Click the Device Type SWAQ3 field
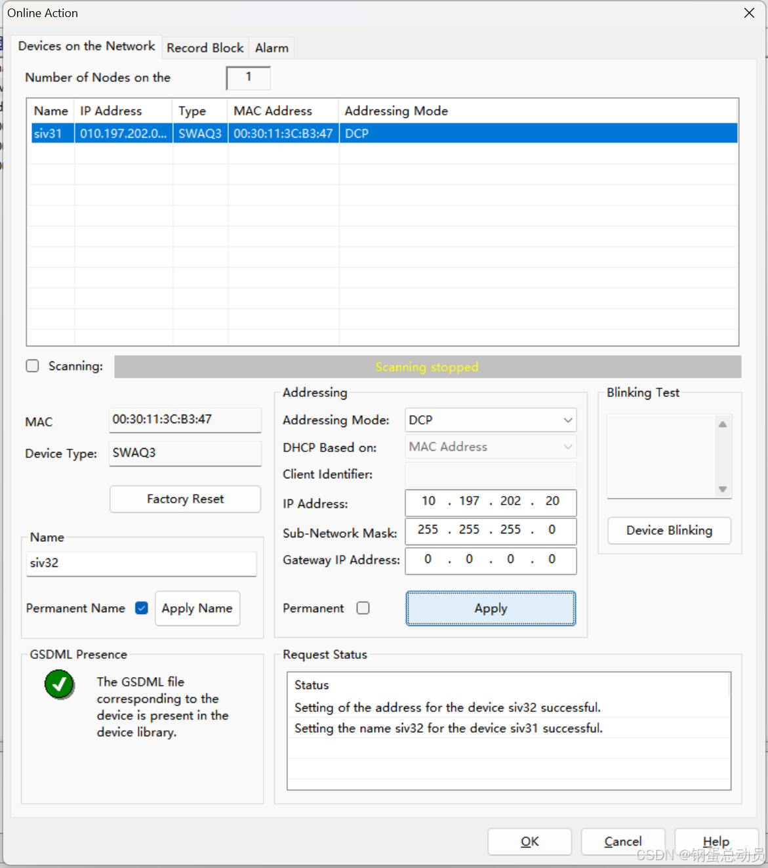This screenshot has width=768, height=868. 185,453
